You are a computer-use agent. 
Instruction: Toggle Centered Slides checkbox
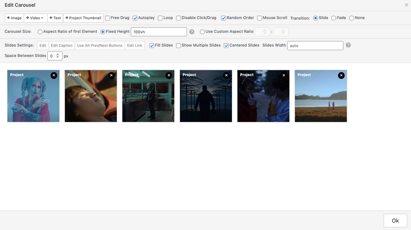pyautogui.click(x=226, y=45)
